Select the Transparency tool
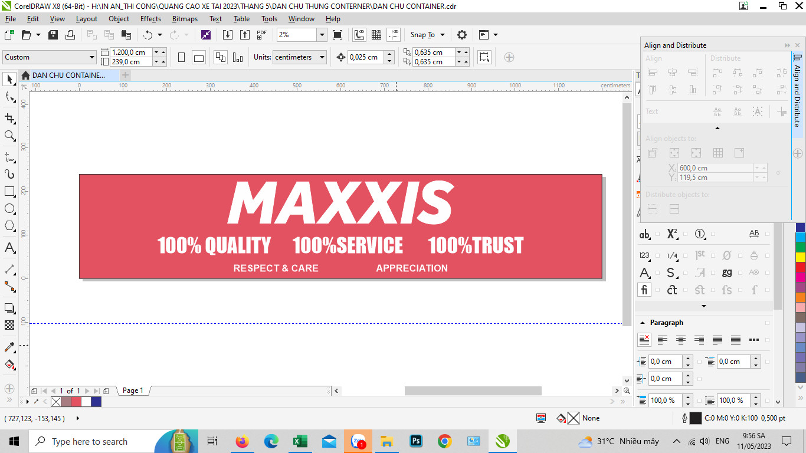Screen dimensions: 806x453 [x=9, y=325]
